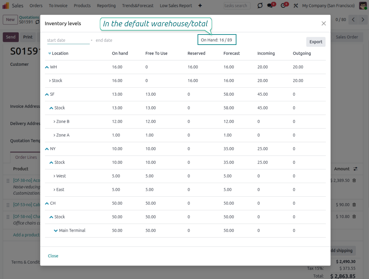
Task: Click the start date input field
Action: tap(68, 40)
